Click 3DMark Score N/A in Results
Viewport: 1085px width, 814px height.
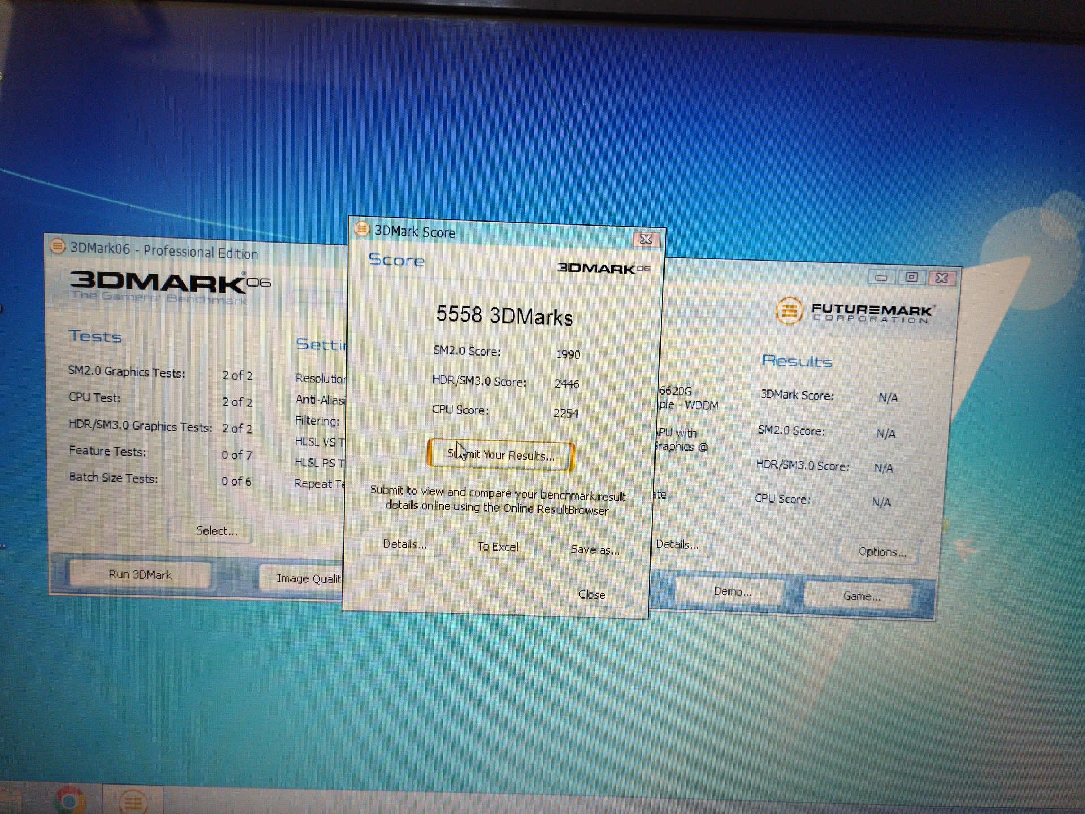click(888, 398)
